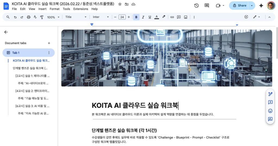Click the document title name field
Image resolution: width=278 pixels, height=146 pixels.
[63, 4]
